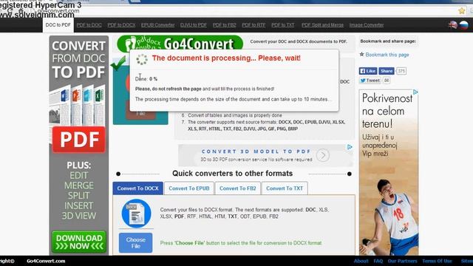
Task: Click Quick converters to other formats heading
Action: pos(232,174)
